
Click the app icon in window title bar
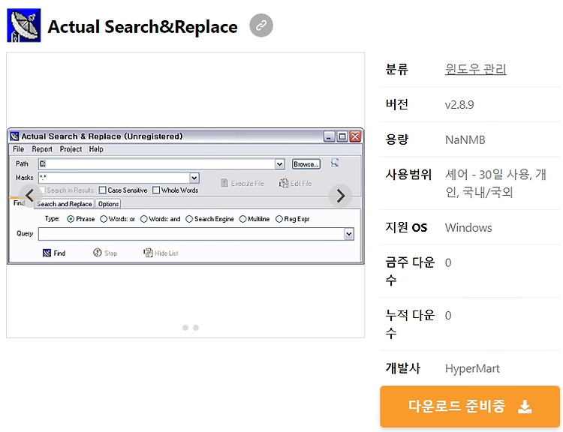[14, 136]
